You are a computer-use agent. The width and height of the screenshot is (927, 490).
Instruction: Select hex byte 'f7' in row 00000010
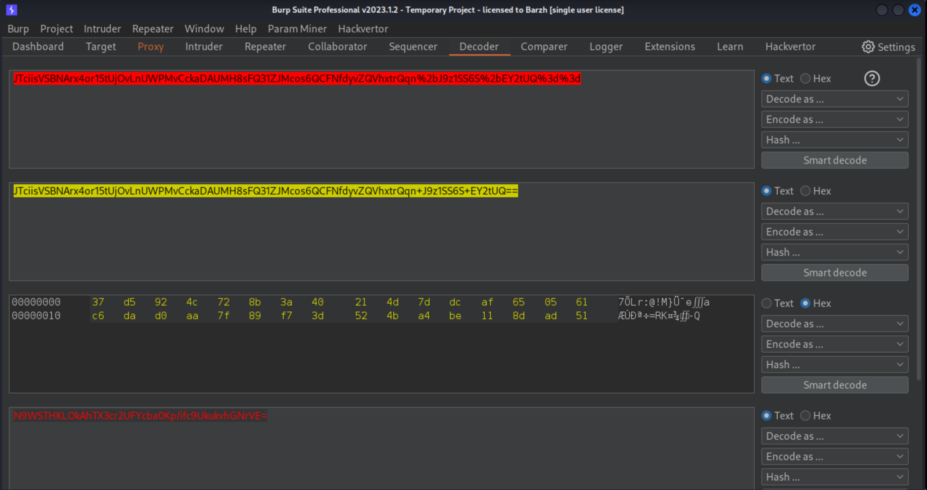[x=286, y=316]
